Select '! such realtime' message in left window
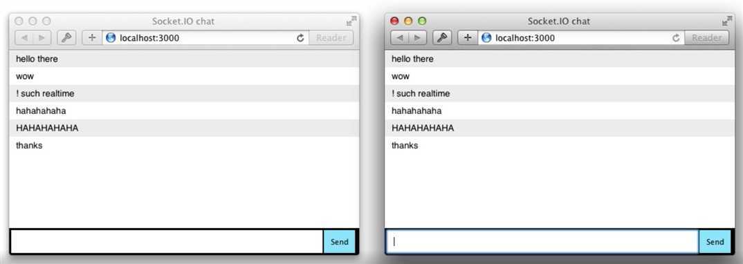Image resolution: width=743 pixels, height=264 pixels. coord(184,94)
